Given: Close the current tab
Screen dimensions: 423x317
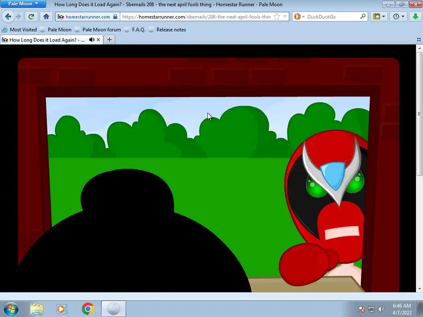Looking at the screenshot, I should (x=98, y=40).
